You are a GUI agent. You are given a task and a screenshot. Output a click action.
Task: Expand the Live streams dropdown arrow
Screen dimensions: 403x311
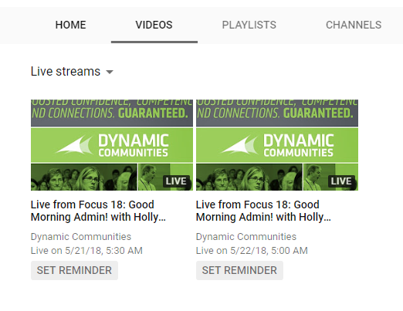[110, 72]
